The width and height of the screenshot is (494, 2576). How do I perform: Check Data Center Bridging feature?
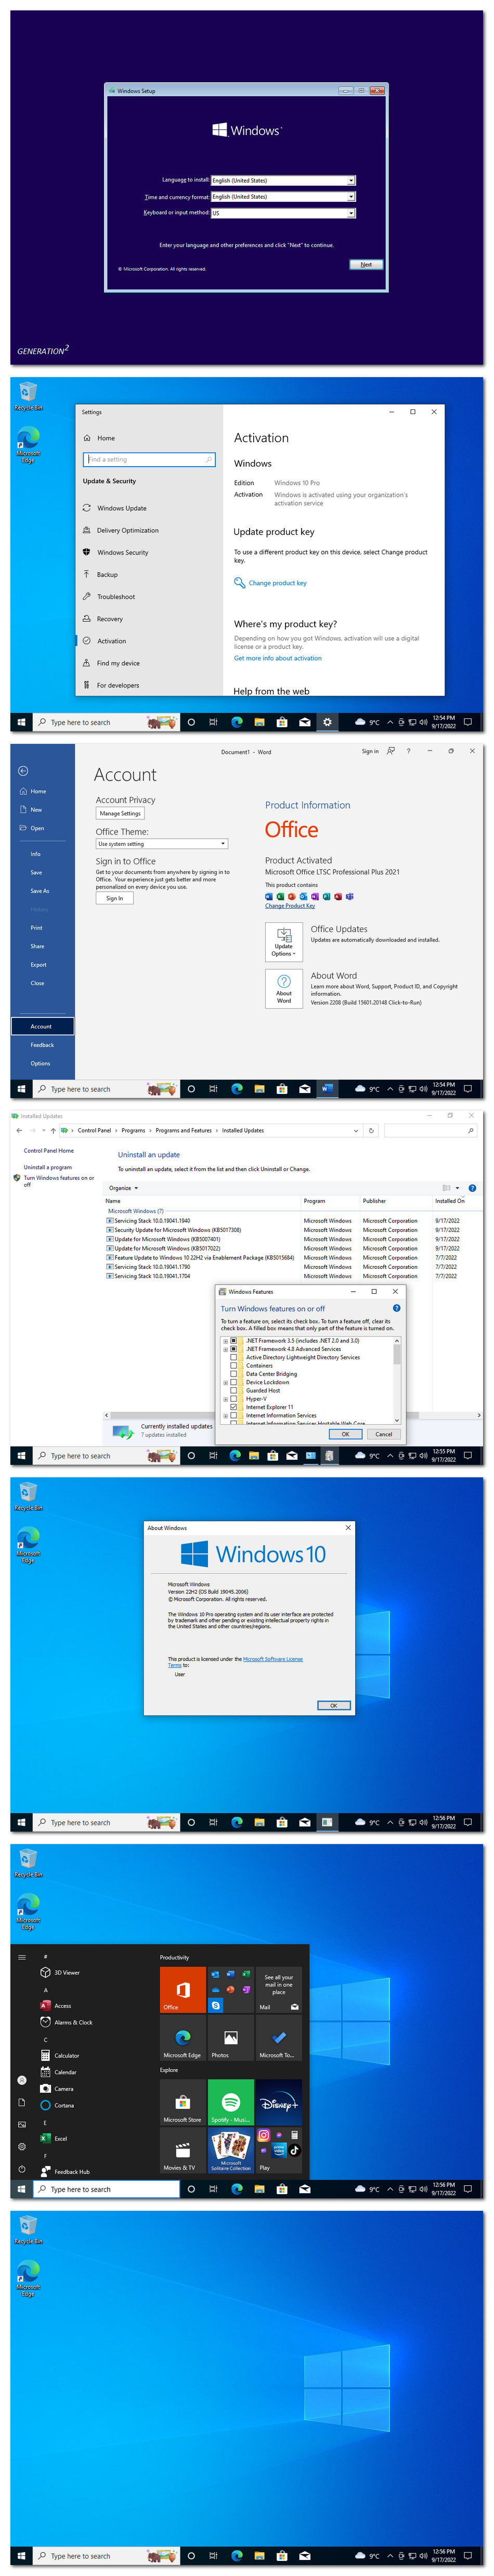click(x=234, y=1374)
